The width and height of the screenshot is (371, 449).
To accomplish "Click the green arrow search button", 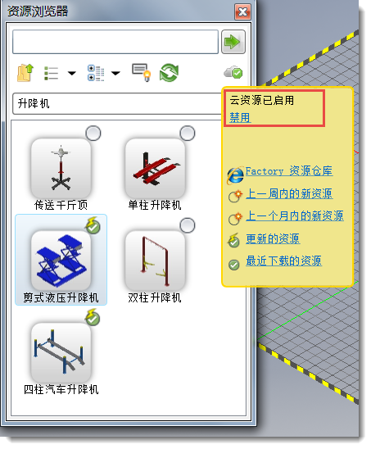I will pos(233,42).
